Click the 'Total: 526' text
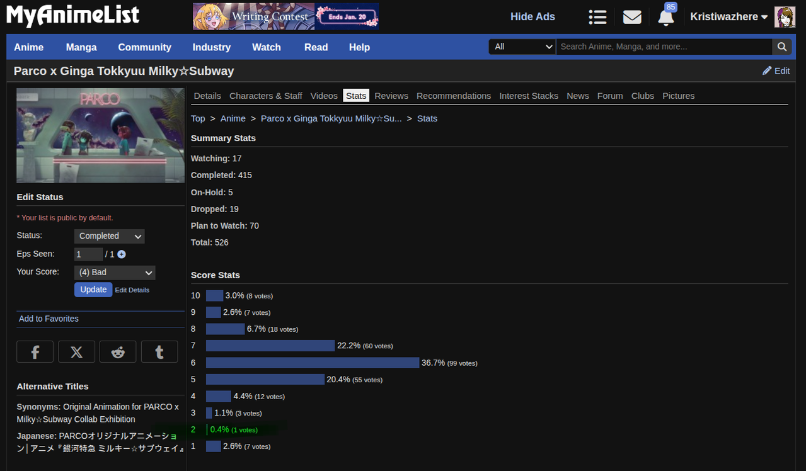 click(210, 242)
